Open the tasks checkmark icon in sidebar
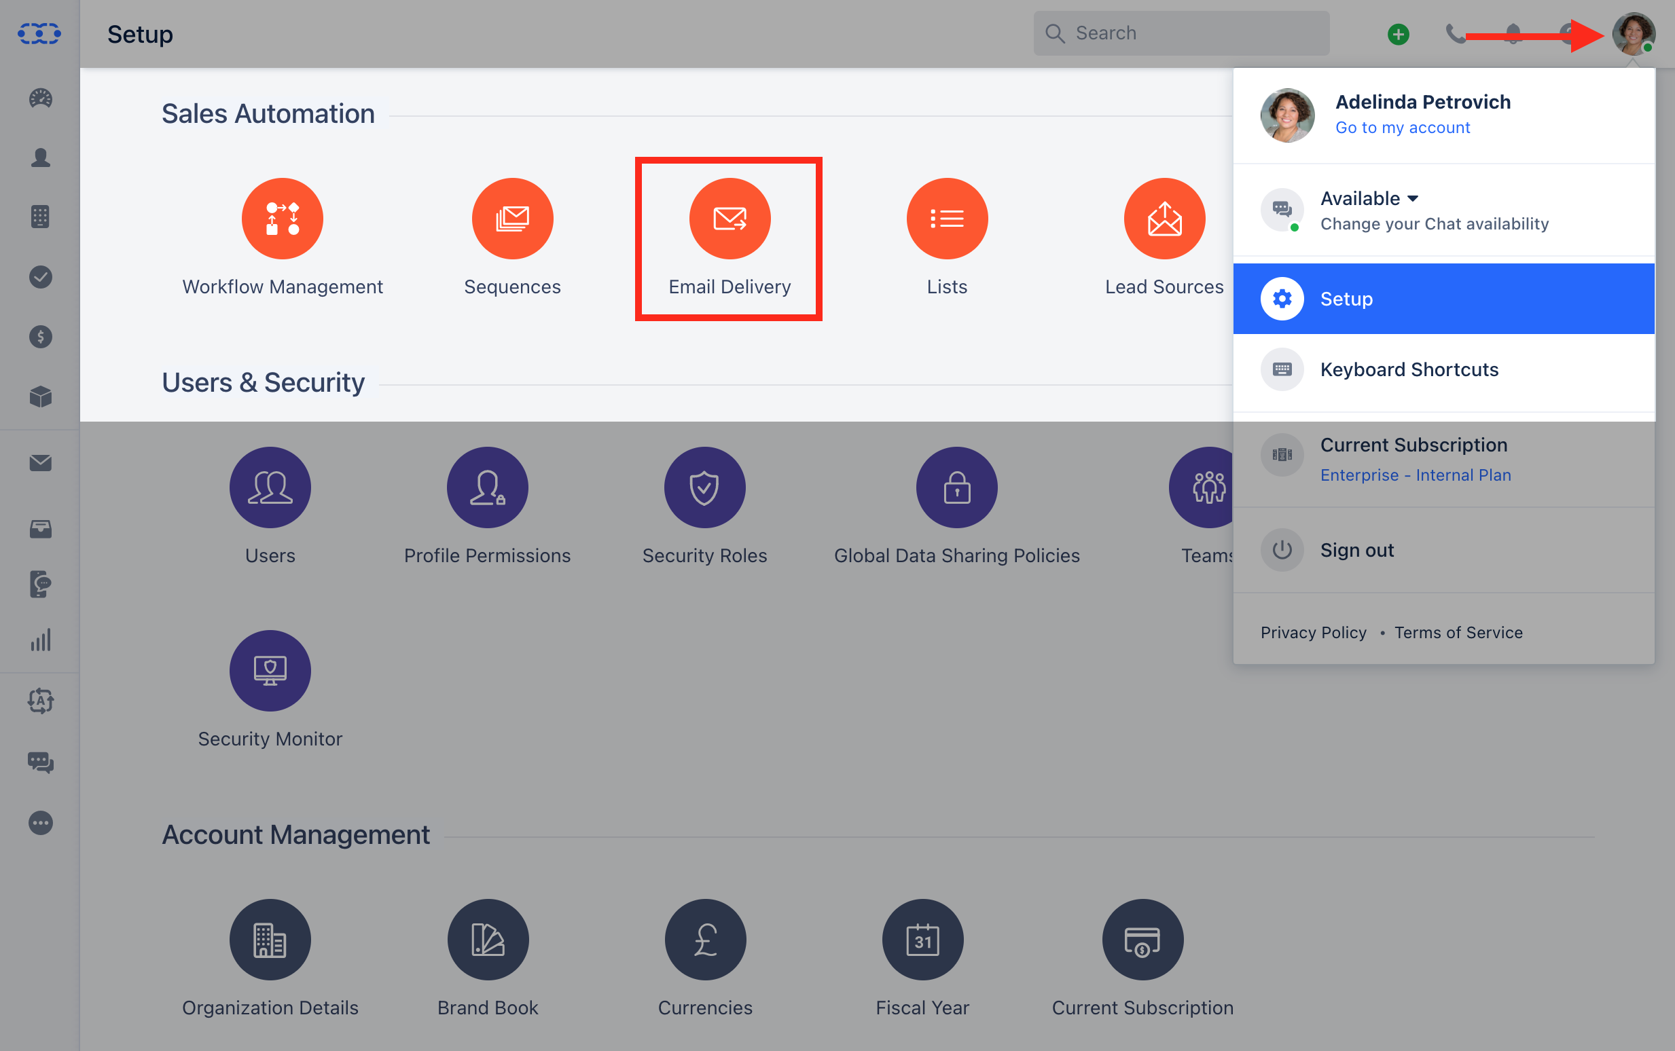The width and height of the screenshot is (1675, 1051). (40, 276)
